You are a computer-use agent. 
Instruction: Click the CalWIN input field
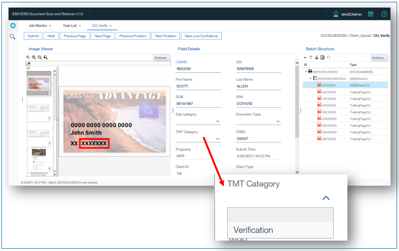tap(198, 69)
